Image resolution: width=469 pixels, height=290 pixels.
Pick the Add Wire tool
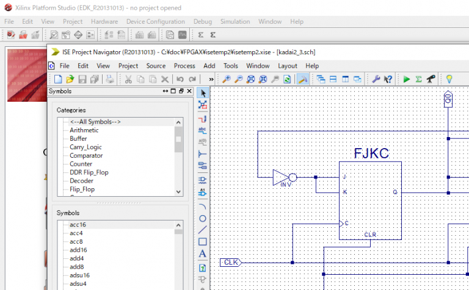(x=203, y=119)
